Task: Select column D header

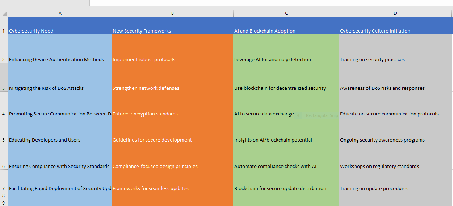Action: pyautogui.click(x=395, y=13)
